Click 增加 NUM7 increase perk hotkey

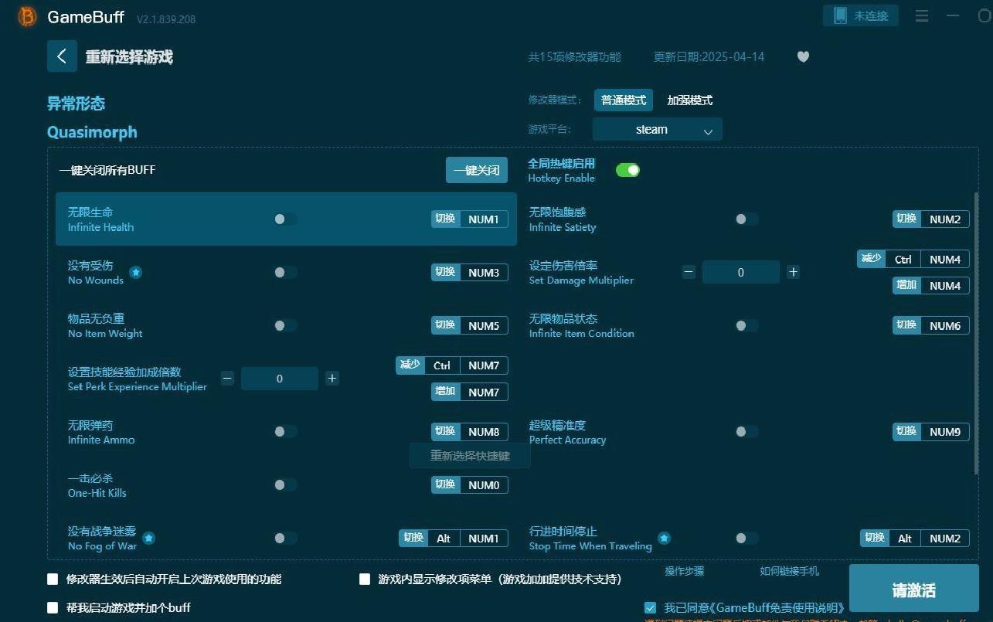click(x=470, y=392)
